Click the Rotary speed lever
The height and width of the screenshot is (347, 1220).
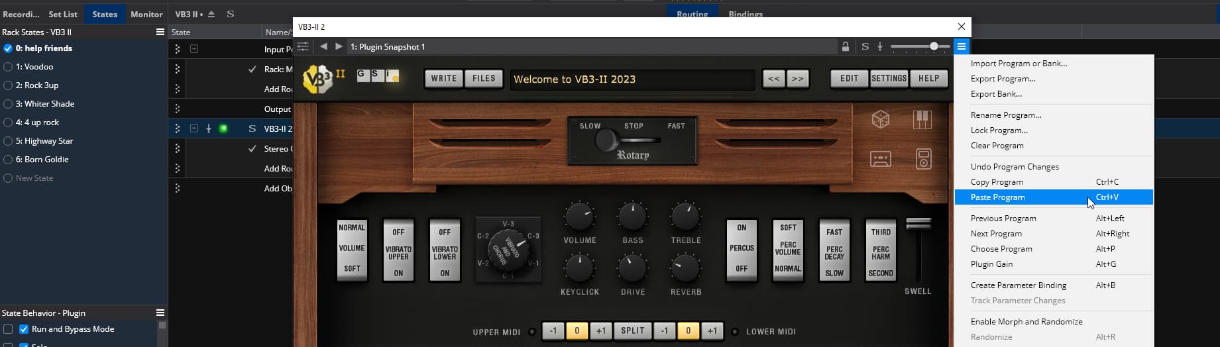pyautogui.click(x=606, y=140)
